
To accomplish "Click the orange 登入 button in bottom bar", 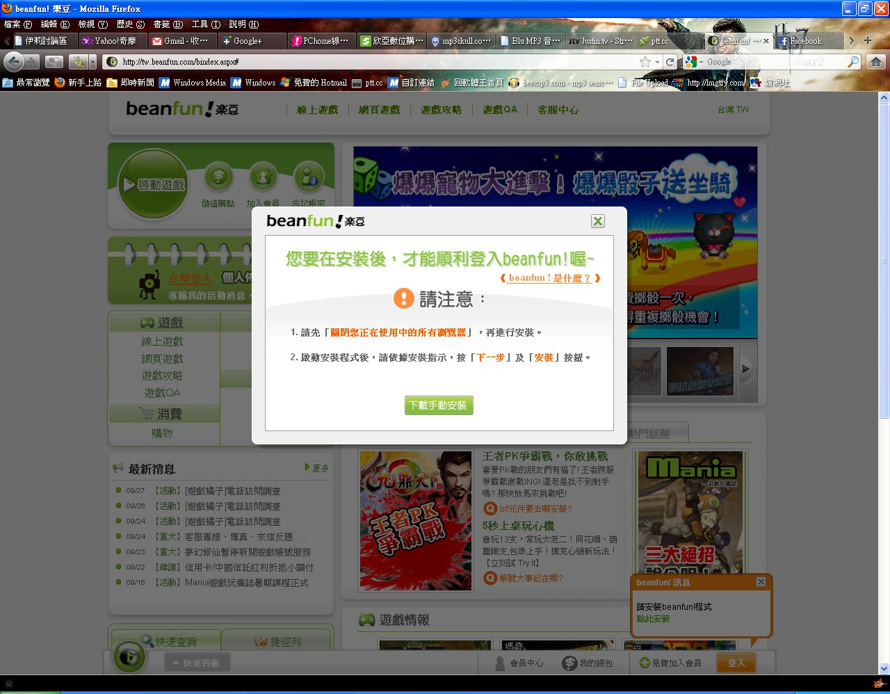I will click(x=736, y=663).
